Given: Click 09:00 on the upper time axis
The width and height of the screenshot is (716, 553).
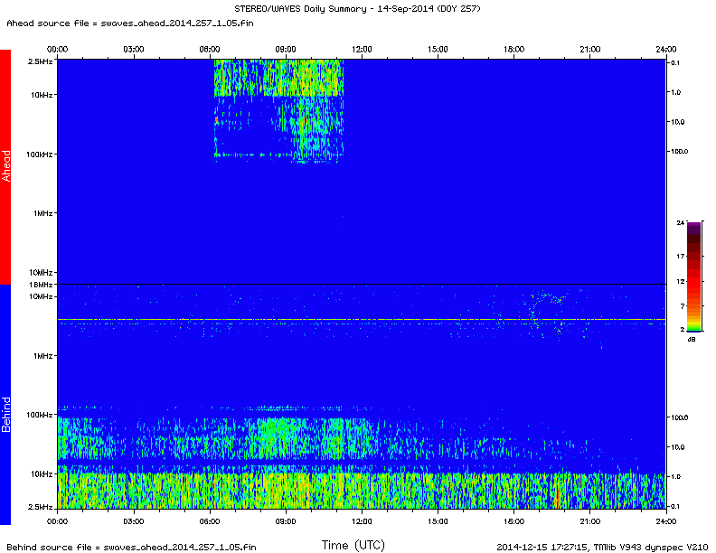Looking at the screenshot, I should pyautogui.click(x=286, y=50).
